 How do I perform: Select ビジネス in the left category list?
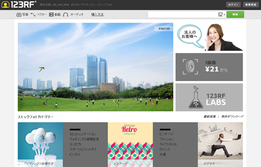tap(75, 155)
